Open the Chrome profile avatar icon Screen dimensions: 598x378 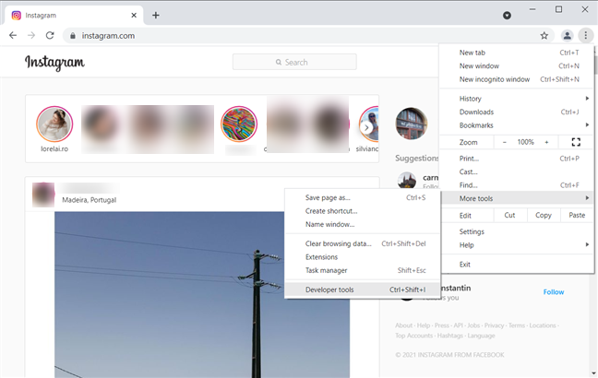[567, 36]
